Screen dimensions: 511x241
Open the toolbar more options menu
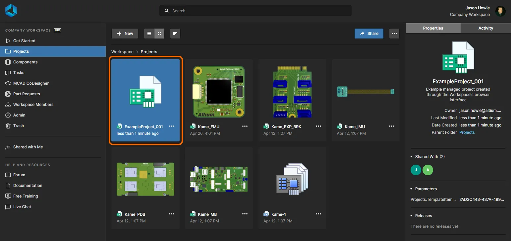click(x=394, y=34)
